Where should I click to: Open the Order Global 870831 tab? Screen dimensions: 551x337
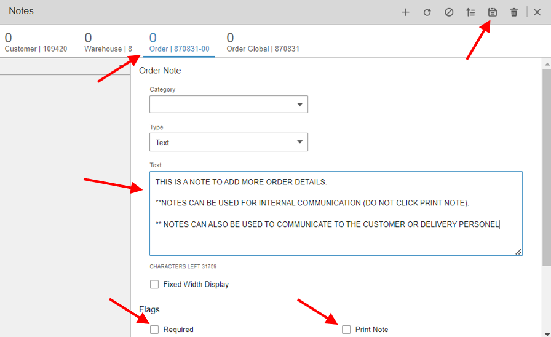263,42
